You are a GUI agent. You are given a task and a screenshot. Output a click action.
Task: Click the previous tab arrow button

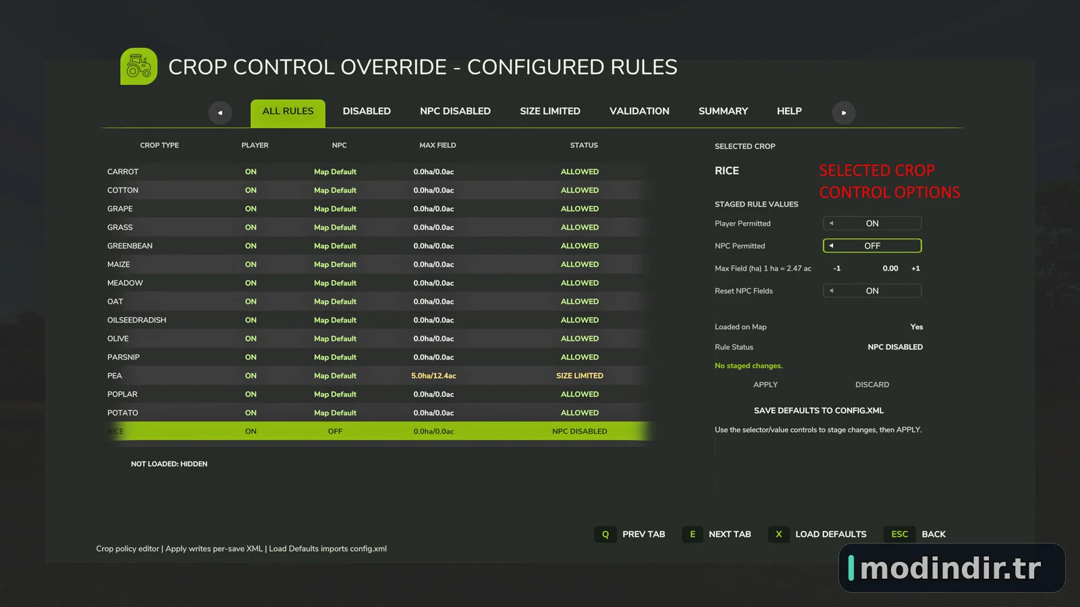(220, 113)
